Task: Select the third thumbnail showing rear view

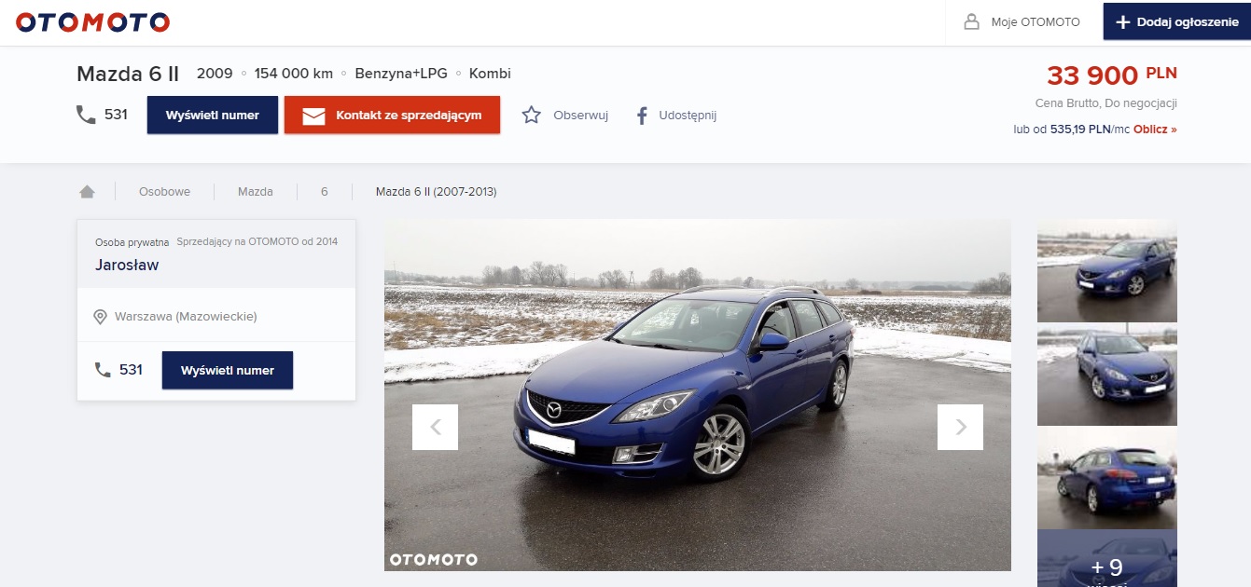Action: (1106, 478)
